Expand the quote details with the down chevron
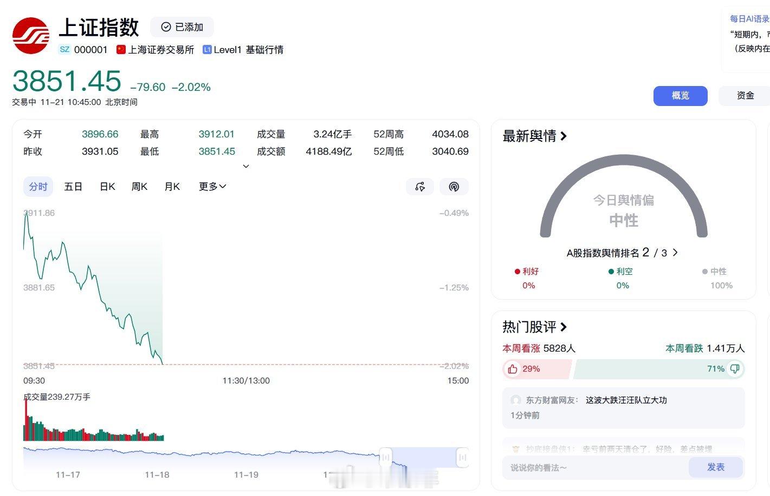This screenshot has width=770, height=496. click(x=246, y=166)
